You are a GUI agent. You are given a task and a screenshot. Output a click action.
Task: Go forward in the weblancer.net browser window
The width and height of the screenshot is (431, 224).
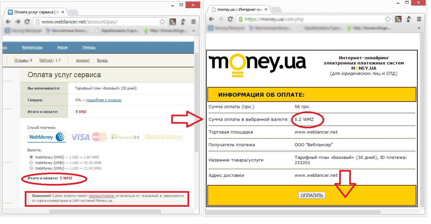(x=18, y=22)
